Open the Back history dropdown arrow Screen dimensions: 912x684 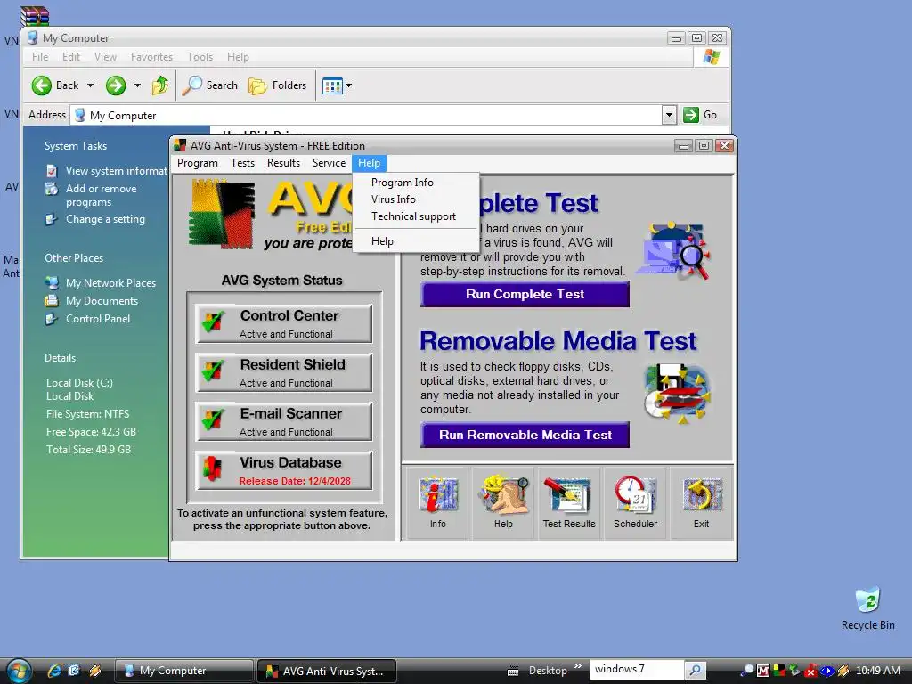pyautogui.click(x=90, y=85)
